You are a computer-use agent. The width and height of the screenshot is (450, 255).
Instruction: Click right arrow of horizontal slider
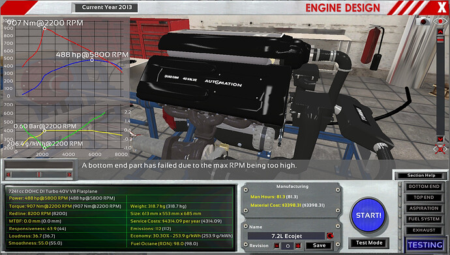coord(69,174)
